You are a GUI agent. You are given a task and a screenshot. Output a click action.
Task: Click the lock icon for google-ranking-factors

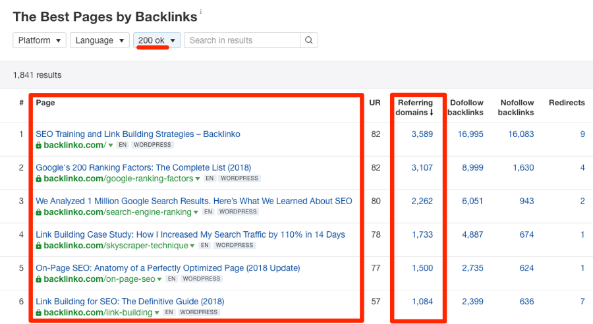pyautogui.click(x=39, y=178)
